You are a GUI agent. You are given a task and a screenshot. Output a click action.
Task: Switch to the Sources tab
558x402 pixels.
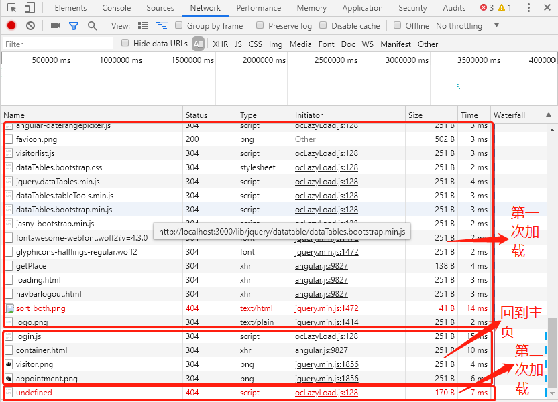tap(160, 8)
